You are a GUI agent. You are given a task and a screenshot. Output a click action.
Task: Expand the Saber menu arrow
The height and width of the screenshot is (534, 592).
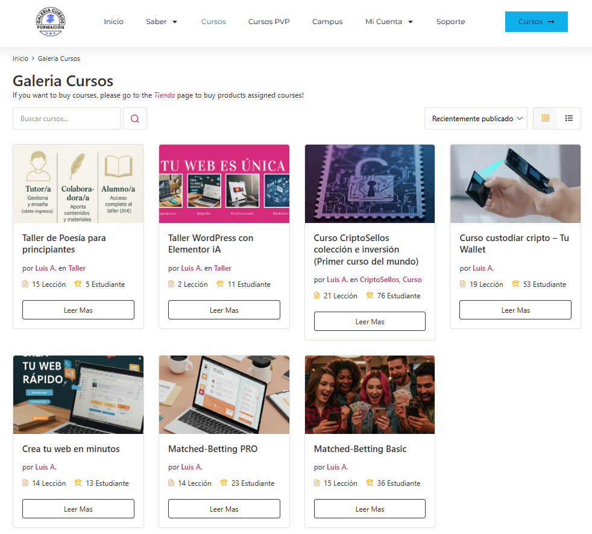pos(175,22)
